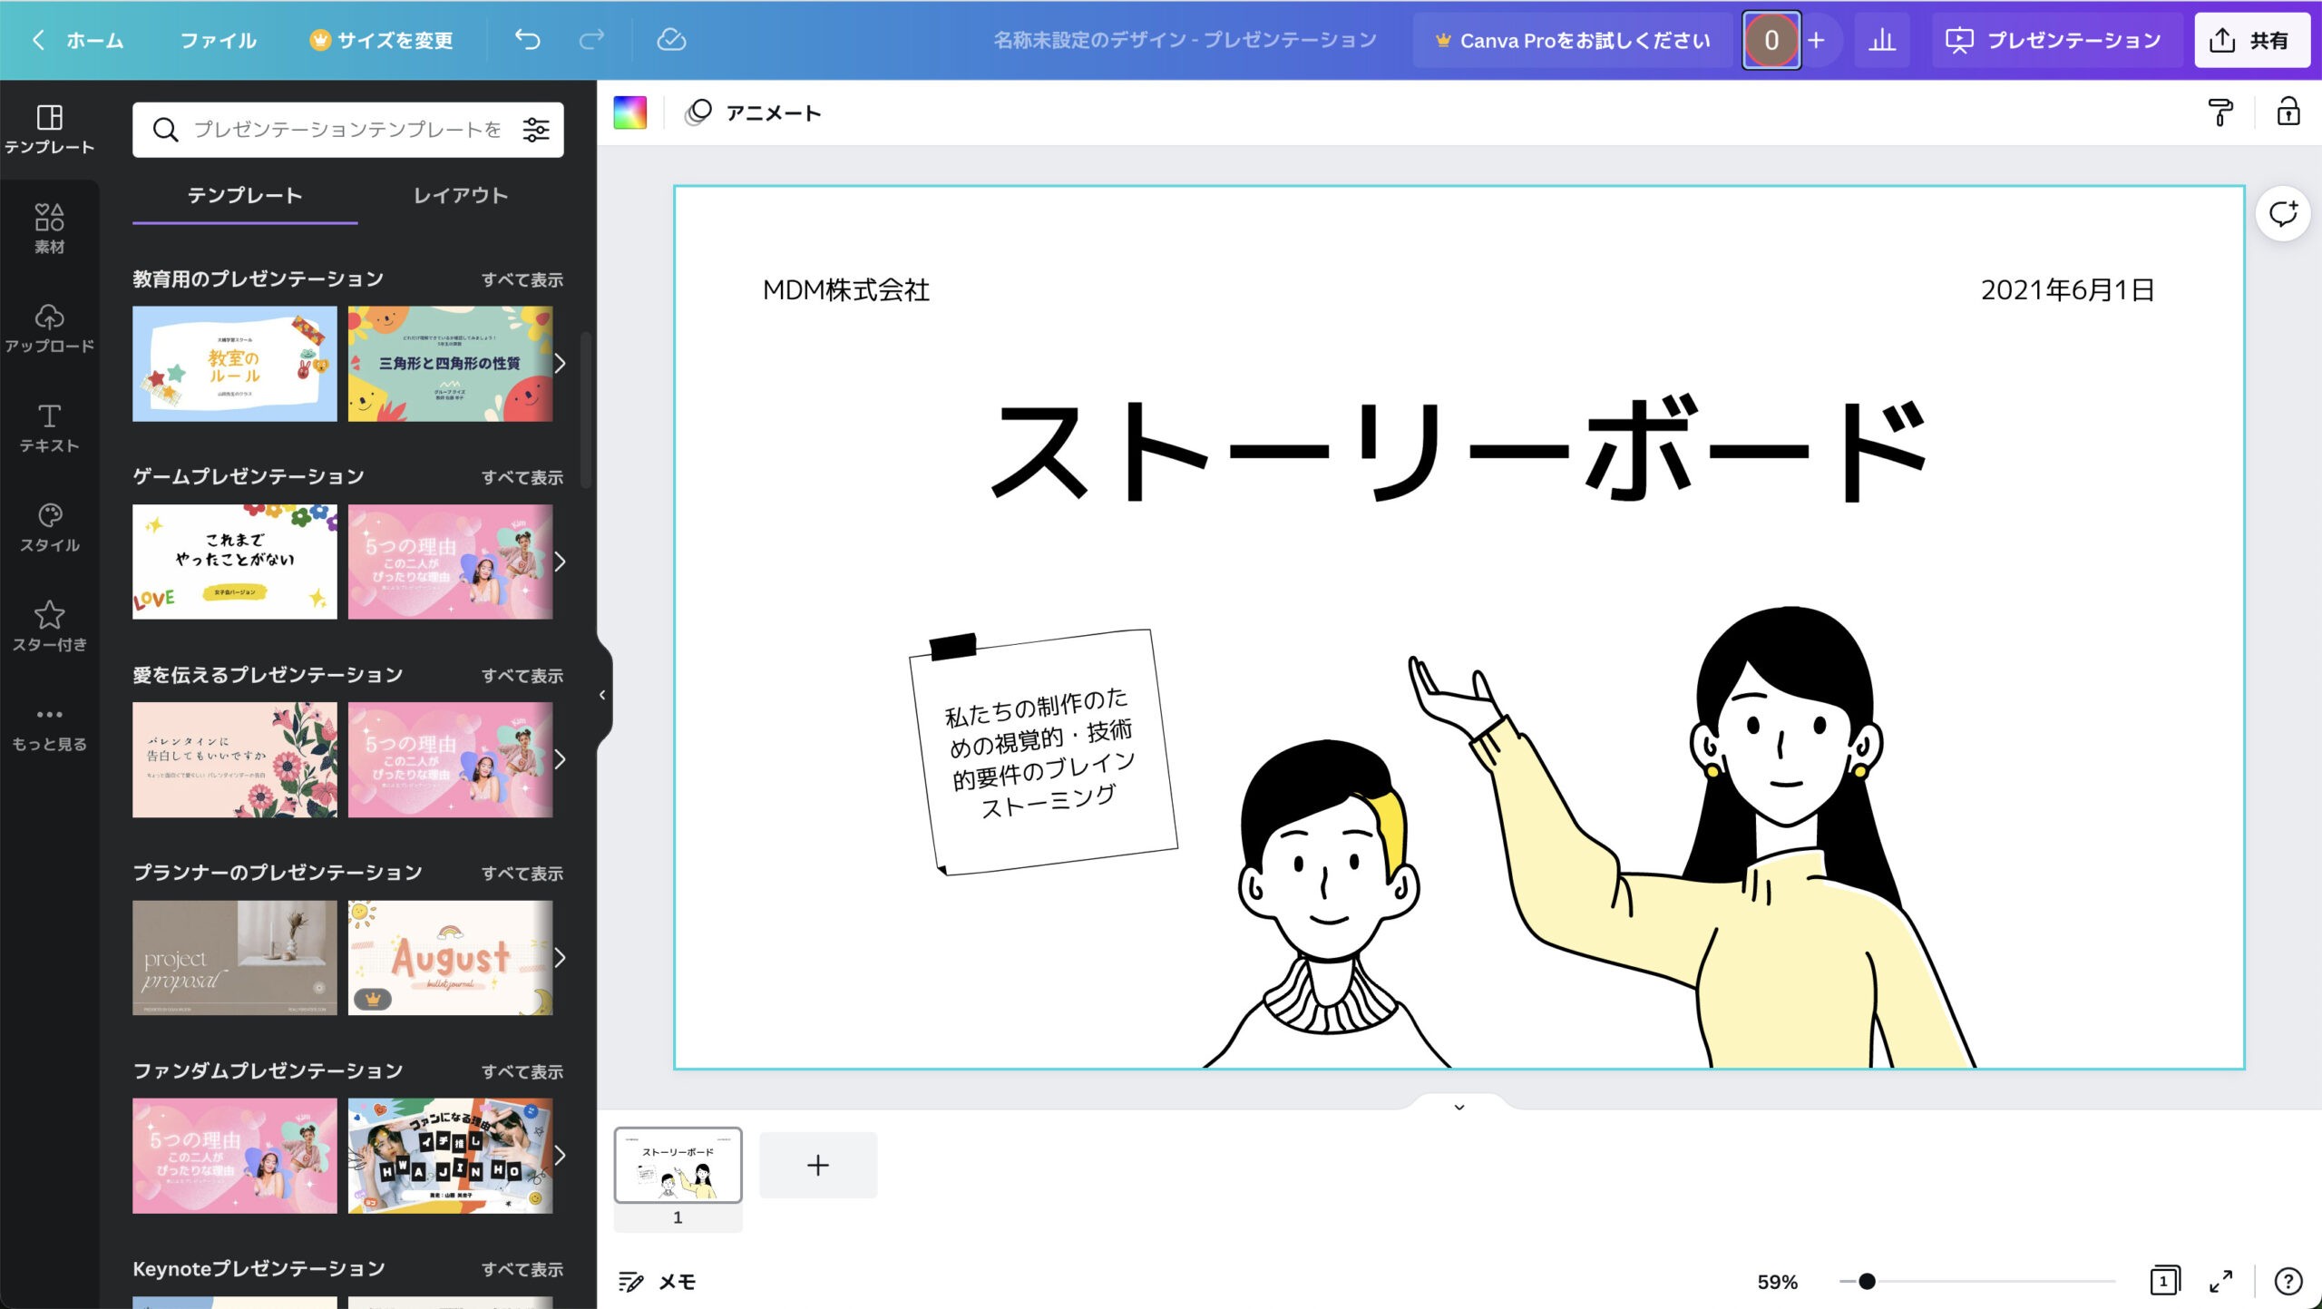Open the search filter sliders icon
The height and width of the screenshot is (1309, 2322).
click(x=536, y=130)
